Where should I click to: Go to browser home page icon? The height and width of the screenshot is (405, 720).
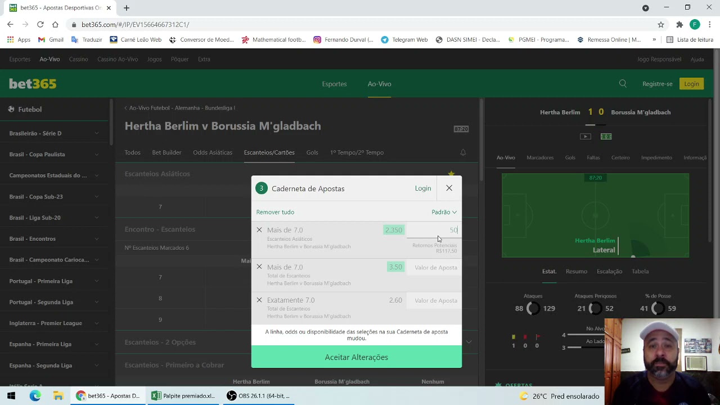point(55,24)
